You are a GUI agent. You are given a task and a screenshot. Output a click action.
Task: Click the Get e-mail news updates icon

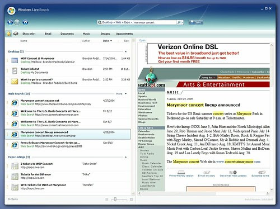pos(233,172)
